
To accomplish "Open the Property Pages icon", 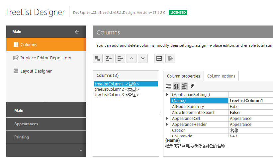I will click(x=184, y=86).
